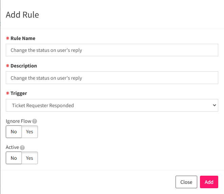Click the Rule Name label
This screenshot has height=194, width=224.
[x=23, y=38]
